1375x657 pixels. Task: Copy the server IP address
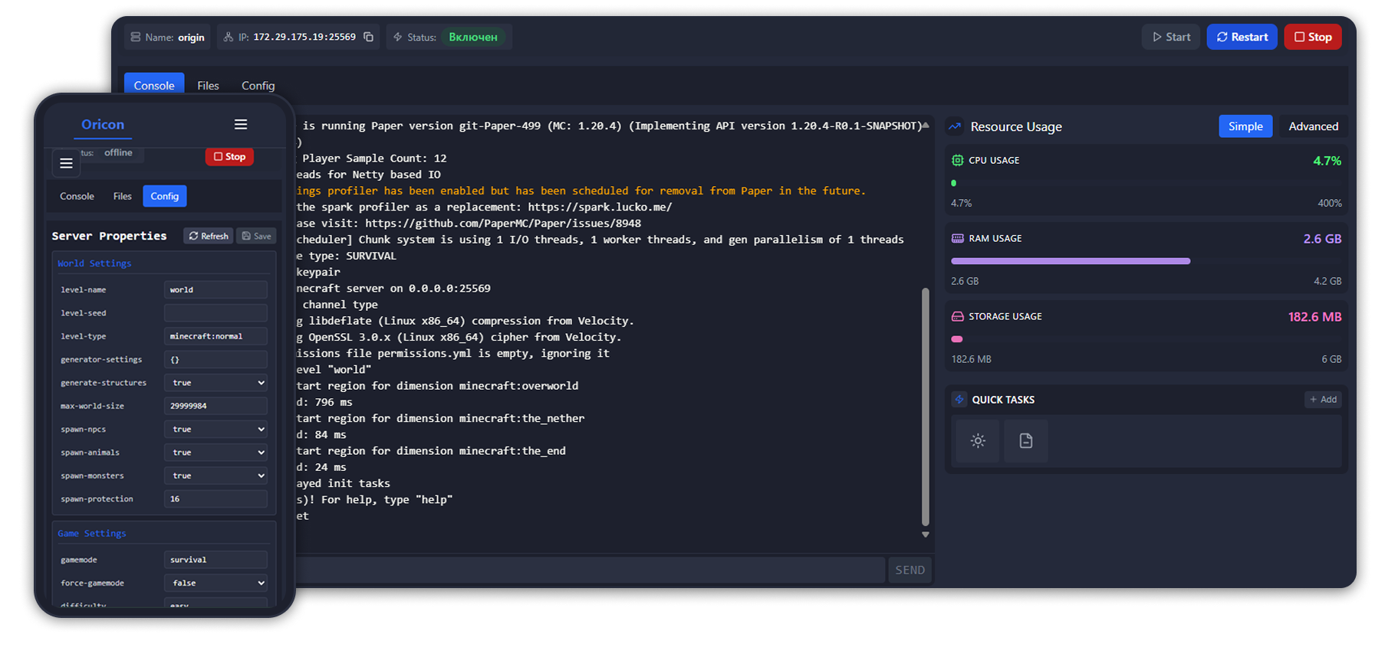pos(369,37)
